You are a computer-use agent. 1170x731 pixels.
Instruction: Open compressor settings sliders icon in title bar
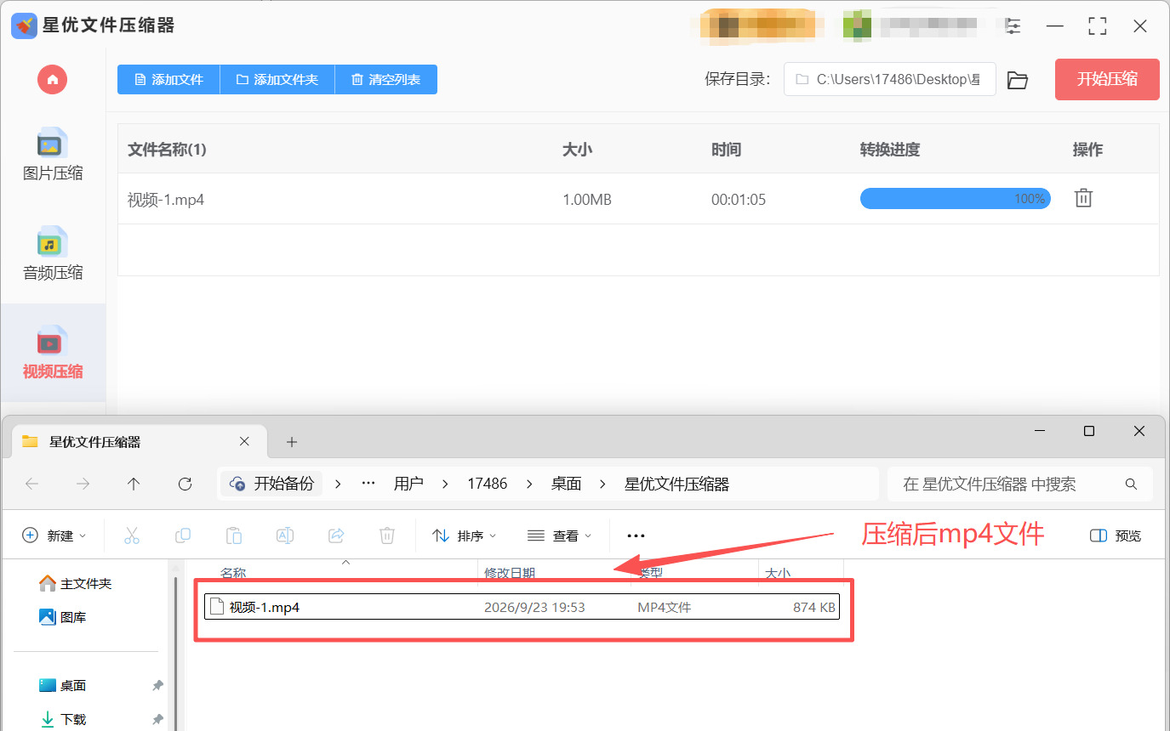(1013, 25)
